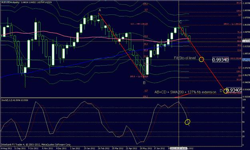Click the highlighted 2012.08.05 00:00 crosshair date
250x150 pixels.
coord(178,148)
